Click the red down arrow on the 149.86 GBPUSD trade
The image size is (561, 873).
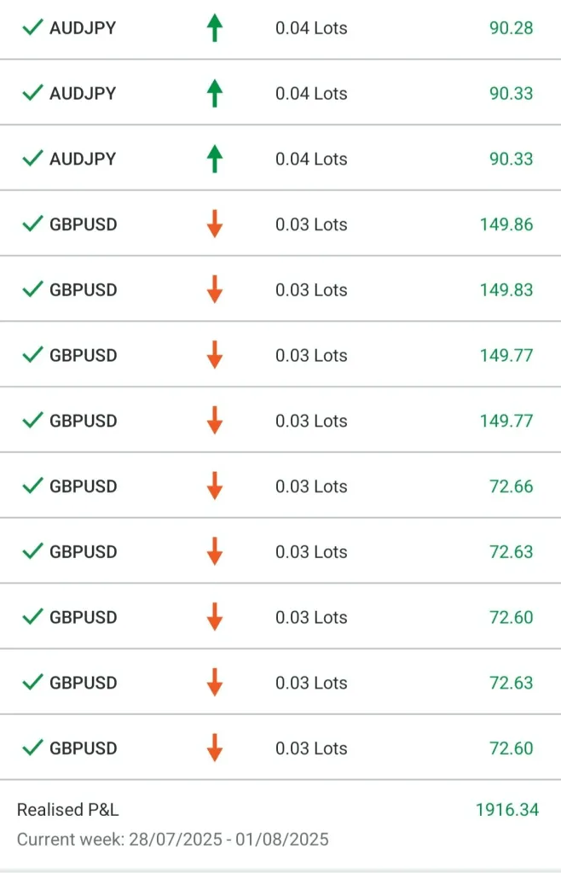[x=215, y=224]
